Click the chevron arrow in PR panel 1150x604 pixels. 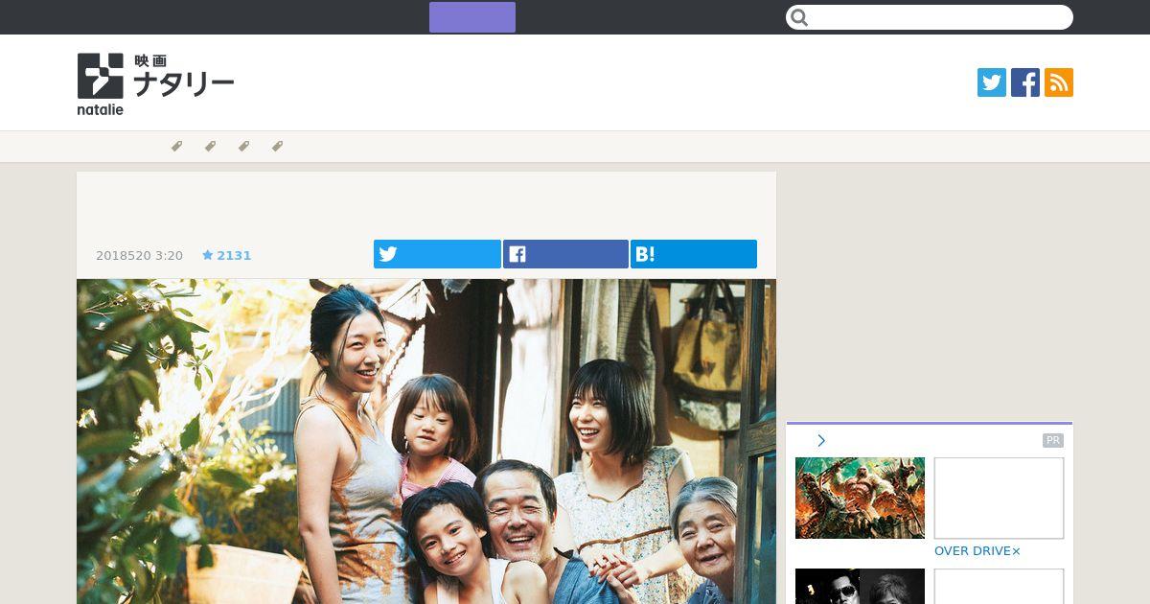(x=821, y=441)
